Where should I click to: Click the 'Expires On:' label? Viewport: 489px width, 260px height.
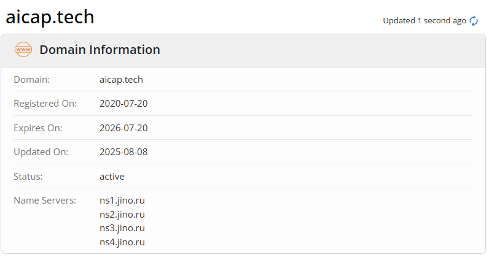click(38, 128)
